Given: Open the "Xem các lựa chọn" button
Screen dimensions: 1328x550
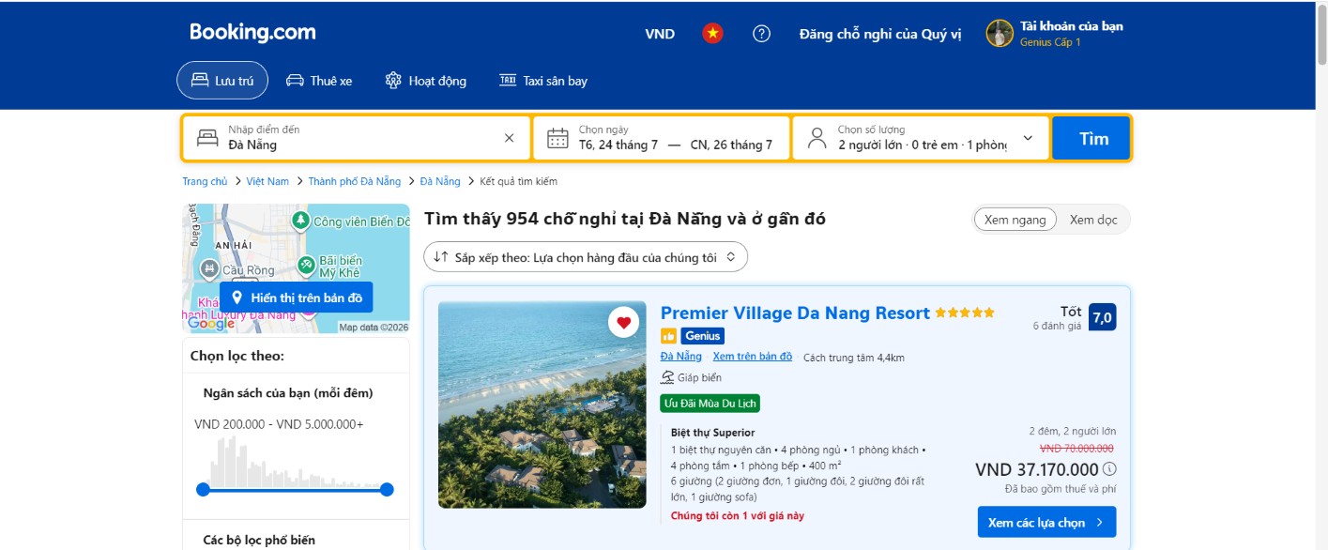Looking at the screenshot, I should point(1047,522).
